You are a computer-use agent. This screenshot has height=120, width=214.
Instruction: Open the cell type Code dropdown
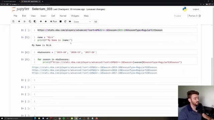click(82, 22)
